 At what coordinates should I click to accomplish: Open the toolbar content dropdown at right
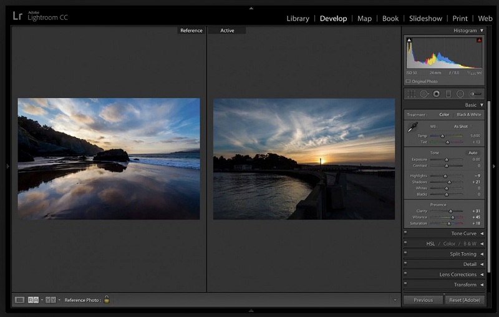(x=395, y=300)
